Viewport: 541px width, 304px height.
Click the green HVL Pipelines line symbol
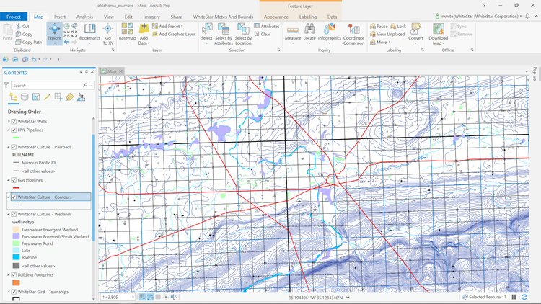(x=16, y=138)
